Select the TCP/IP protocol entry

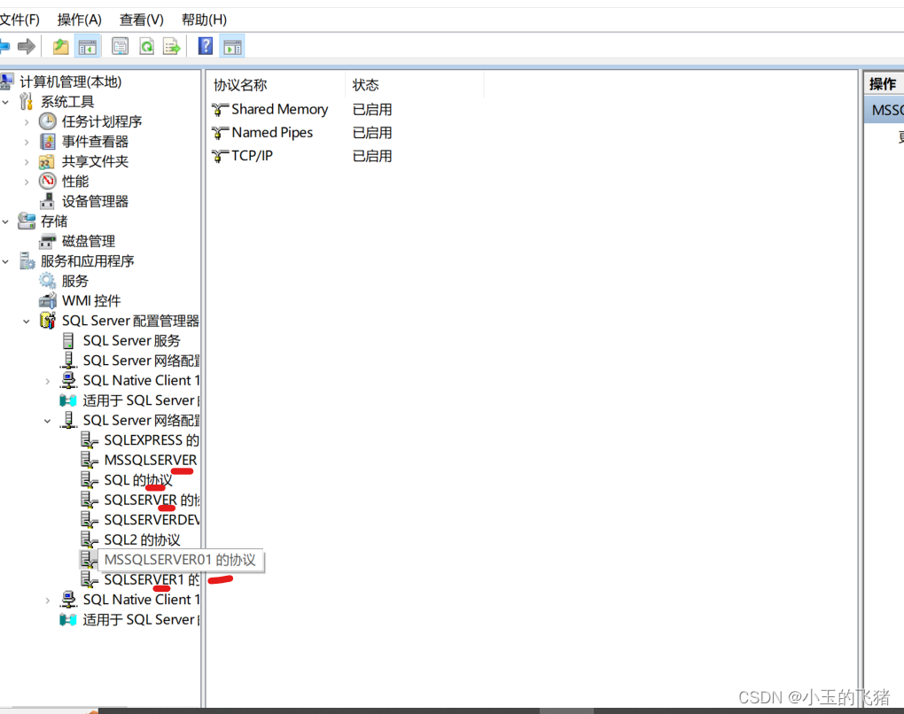tap(253, 156)
